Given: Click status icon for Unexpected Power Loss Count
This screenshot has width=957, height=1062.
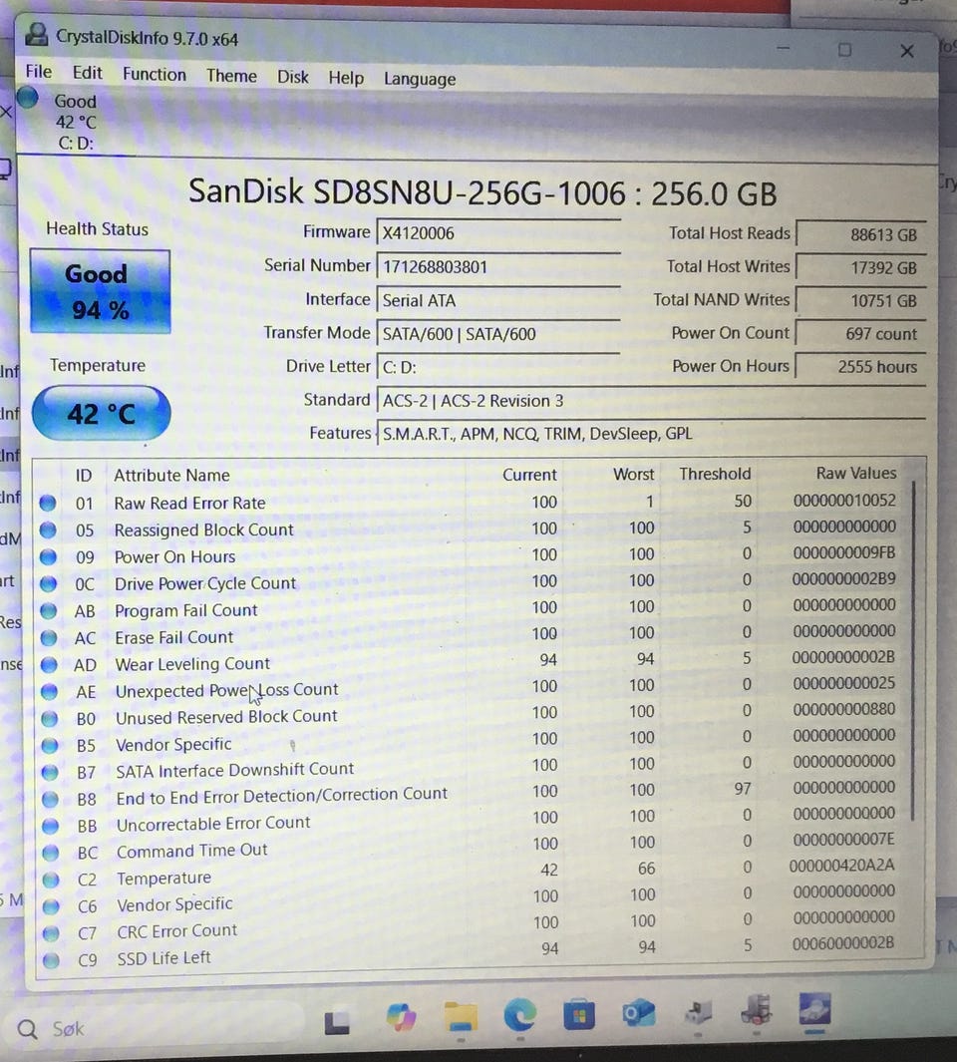Looking at the screenshot, I should tap(49, 691).
